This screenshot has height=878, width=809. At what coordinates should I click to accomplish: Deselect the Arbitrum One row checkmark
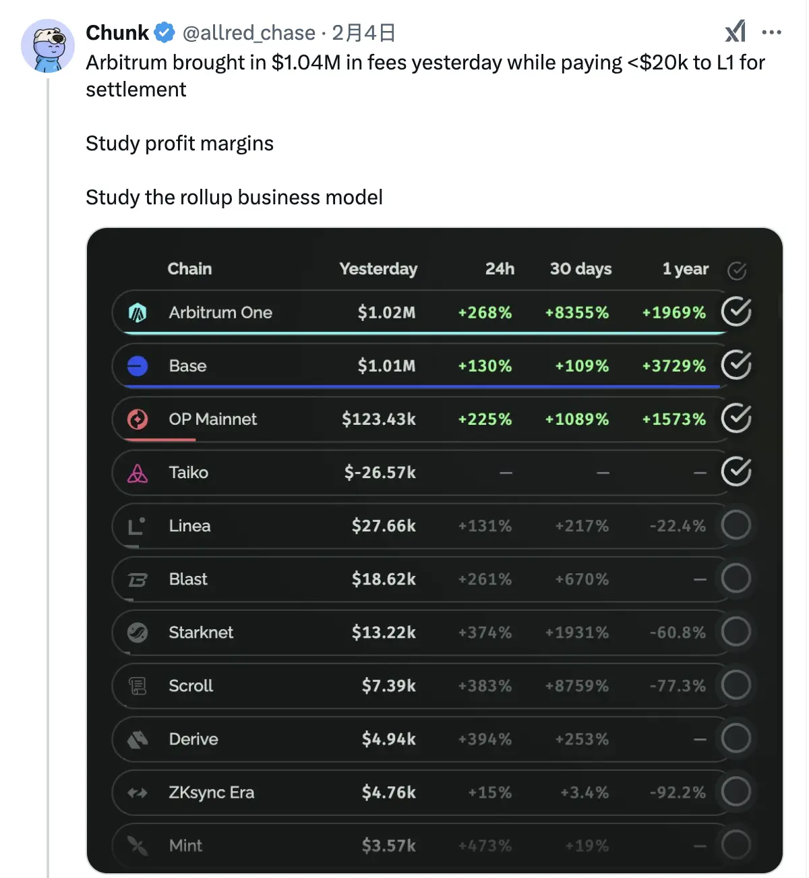(x=736, y=312)
